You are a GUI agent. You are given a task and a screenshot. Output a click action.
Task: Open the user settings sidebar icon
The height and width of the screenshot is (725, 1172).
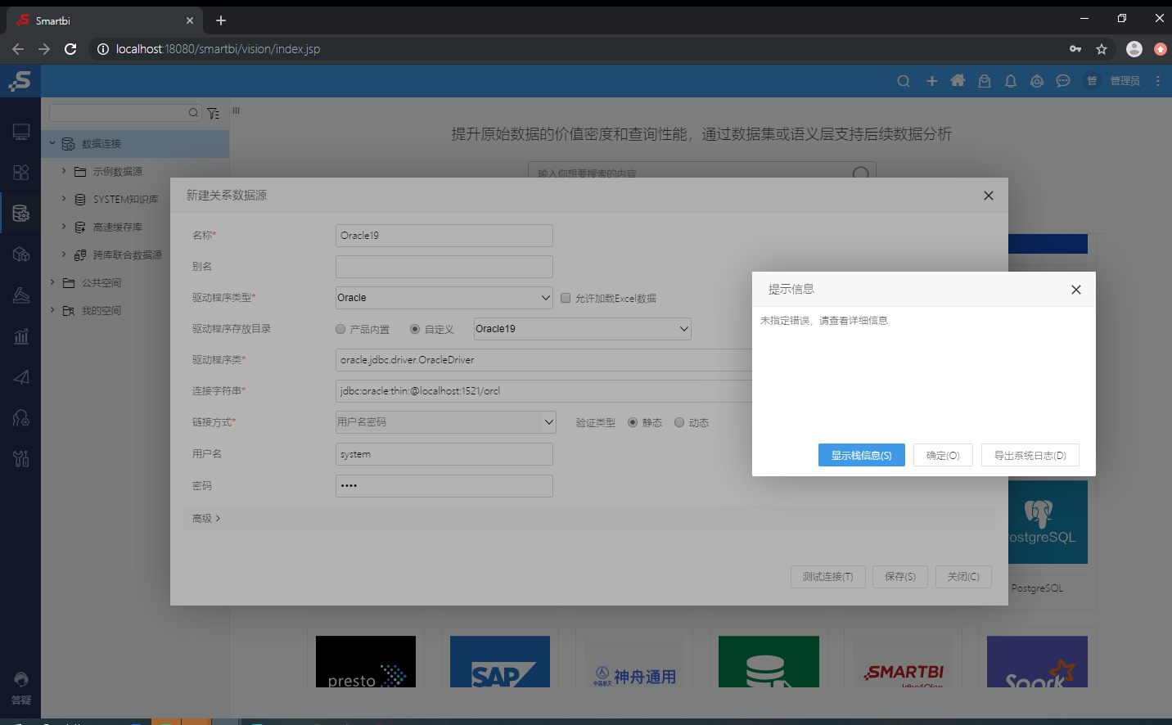coord(21,418)
